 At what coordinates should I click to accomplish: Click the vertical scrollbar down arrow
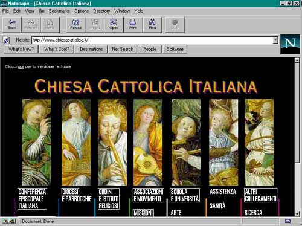(x=297, y=214)
